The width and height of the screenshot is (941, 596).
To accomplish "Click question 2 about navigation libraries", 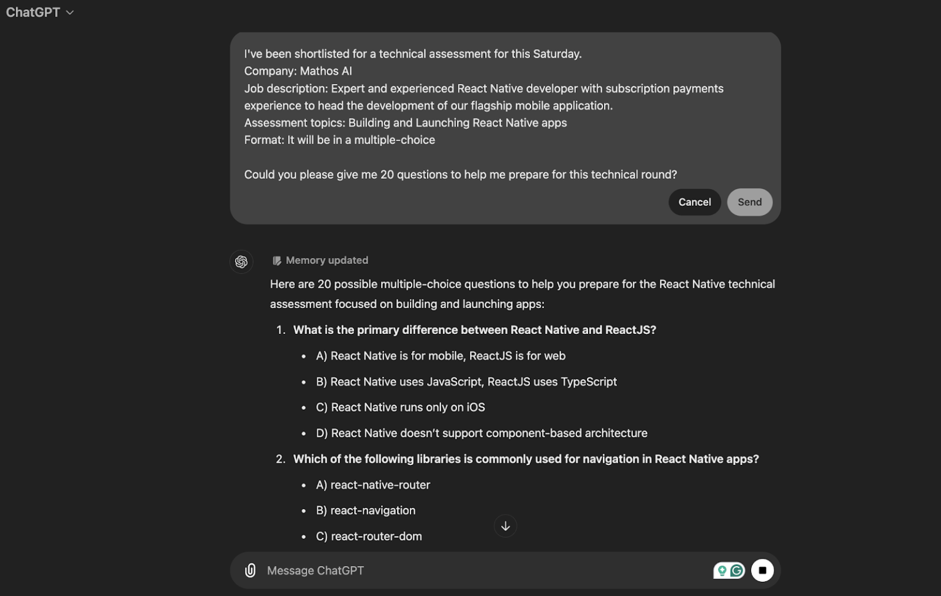I will click(526, 459).
